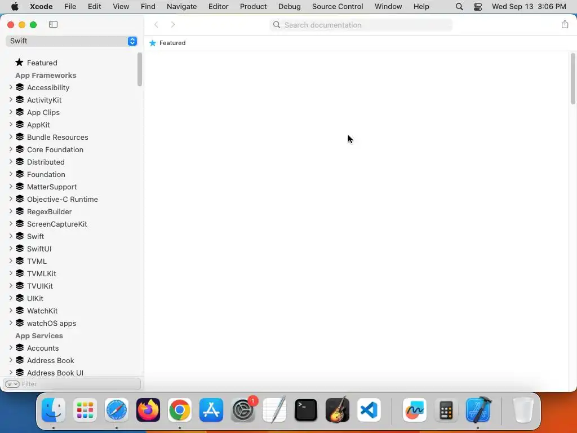Screen dimensions: 577x433
Task: Select Core Foundation in sidebar
Action: coord(55,149)
